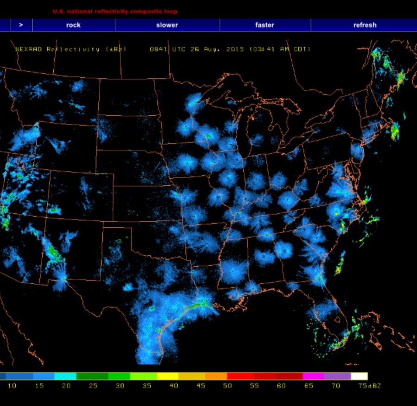Select the magenta 65 dBZ legend color
Image resolution: width=417 pixels, height=406 pixels.
313,376
